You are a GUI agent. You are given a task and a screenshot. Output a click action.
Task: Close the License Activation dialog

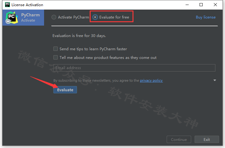[x=215, y=5]
